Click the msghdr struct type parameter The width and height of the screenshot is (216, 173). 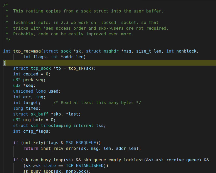click(111, 51)
